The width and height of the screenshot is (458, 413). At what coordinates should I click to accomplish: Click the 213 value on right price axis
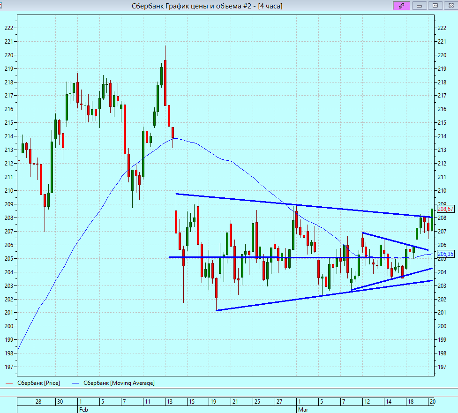coord(442,150)
